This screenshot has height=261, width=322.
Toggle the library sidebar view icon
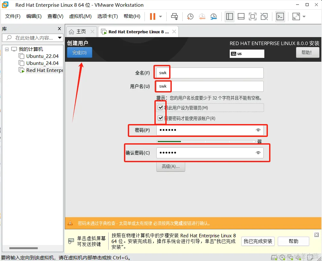click(x=229, y=16)
